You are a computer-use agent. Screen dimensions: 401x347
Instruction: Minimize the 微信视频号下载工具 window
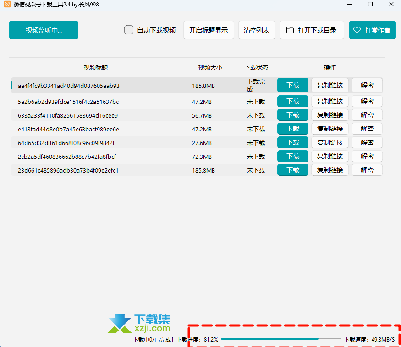pyautogui.click(x=350, y=4)
